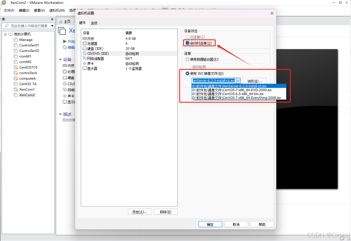Click the My Computer monitor icon

pos(10,34)
